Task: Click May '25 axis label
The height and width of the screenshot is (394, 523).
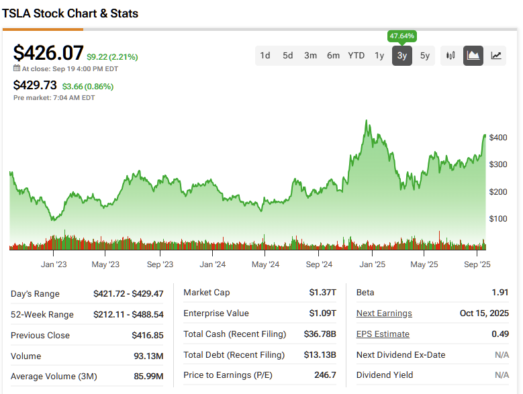Action: (424, 264)
